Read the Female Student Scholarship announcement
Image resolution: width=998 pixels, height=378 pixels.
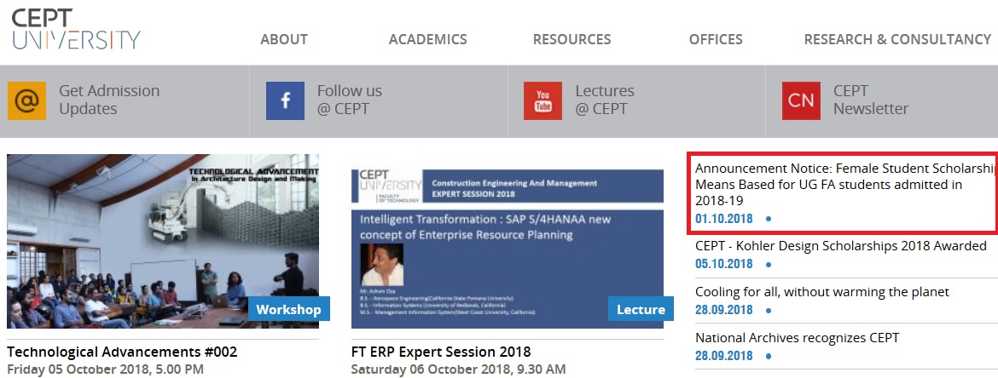(x=844, y=185)
